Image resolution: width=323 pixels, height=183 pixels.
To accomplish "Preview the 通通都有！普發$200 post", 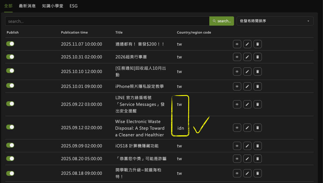I will point(237,44).
